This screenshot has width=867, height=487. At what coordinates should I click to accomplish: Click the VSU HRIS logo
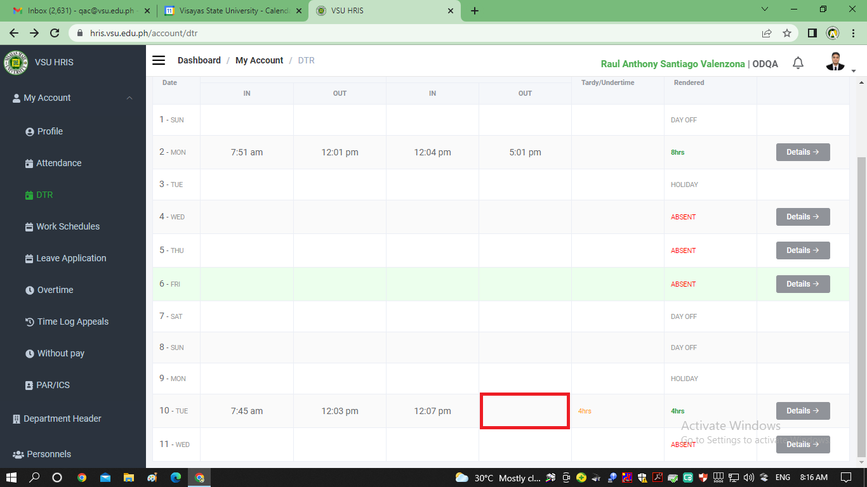16,63
